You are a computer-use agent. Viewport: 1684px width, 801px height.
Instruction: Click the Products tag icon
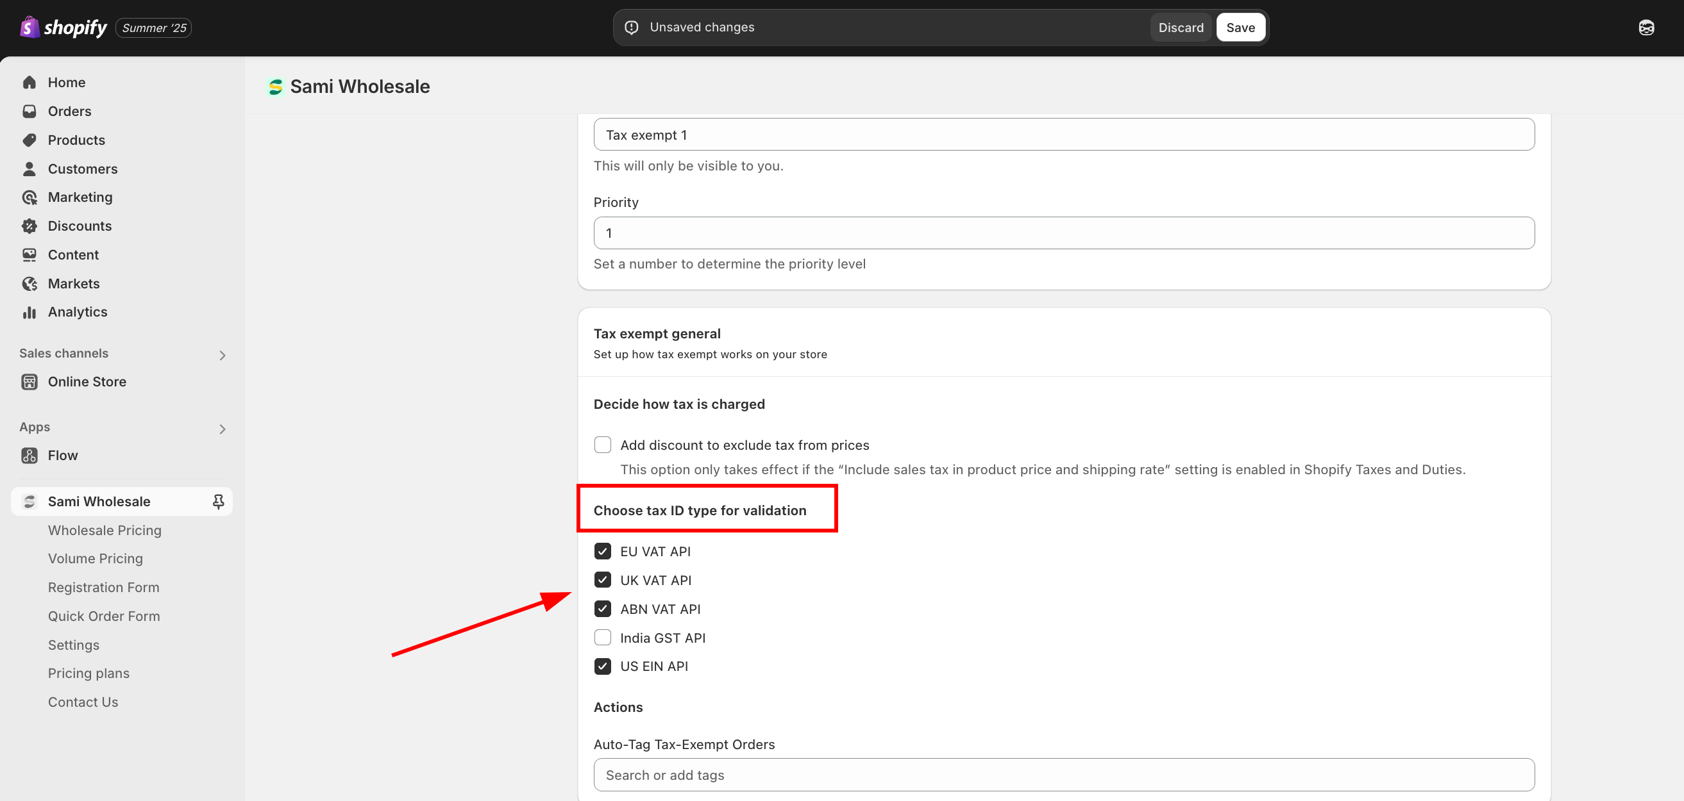[x=29, y=140]
